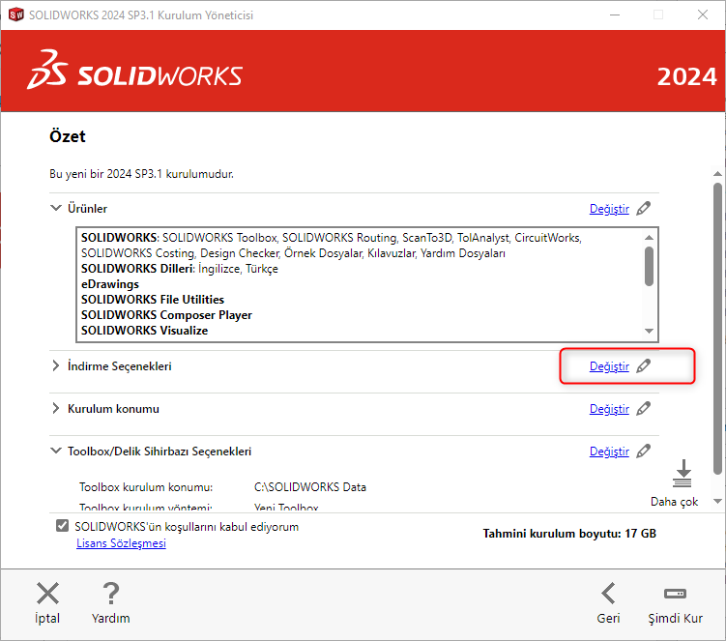The width and height of the screenshot is (726, 641).
Task: Click the pencil icon beside Kurulum konumu
Action: pos(643,409)
